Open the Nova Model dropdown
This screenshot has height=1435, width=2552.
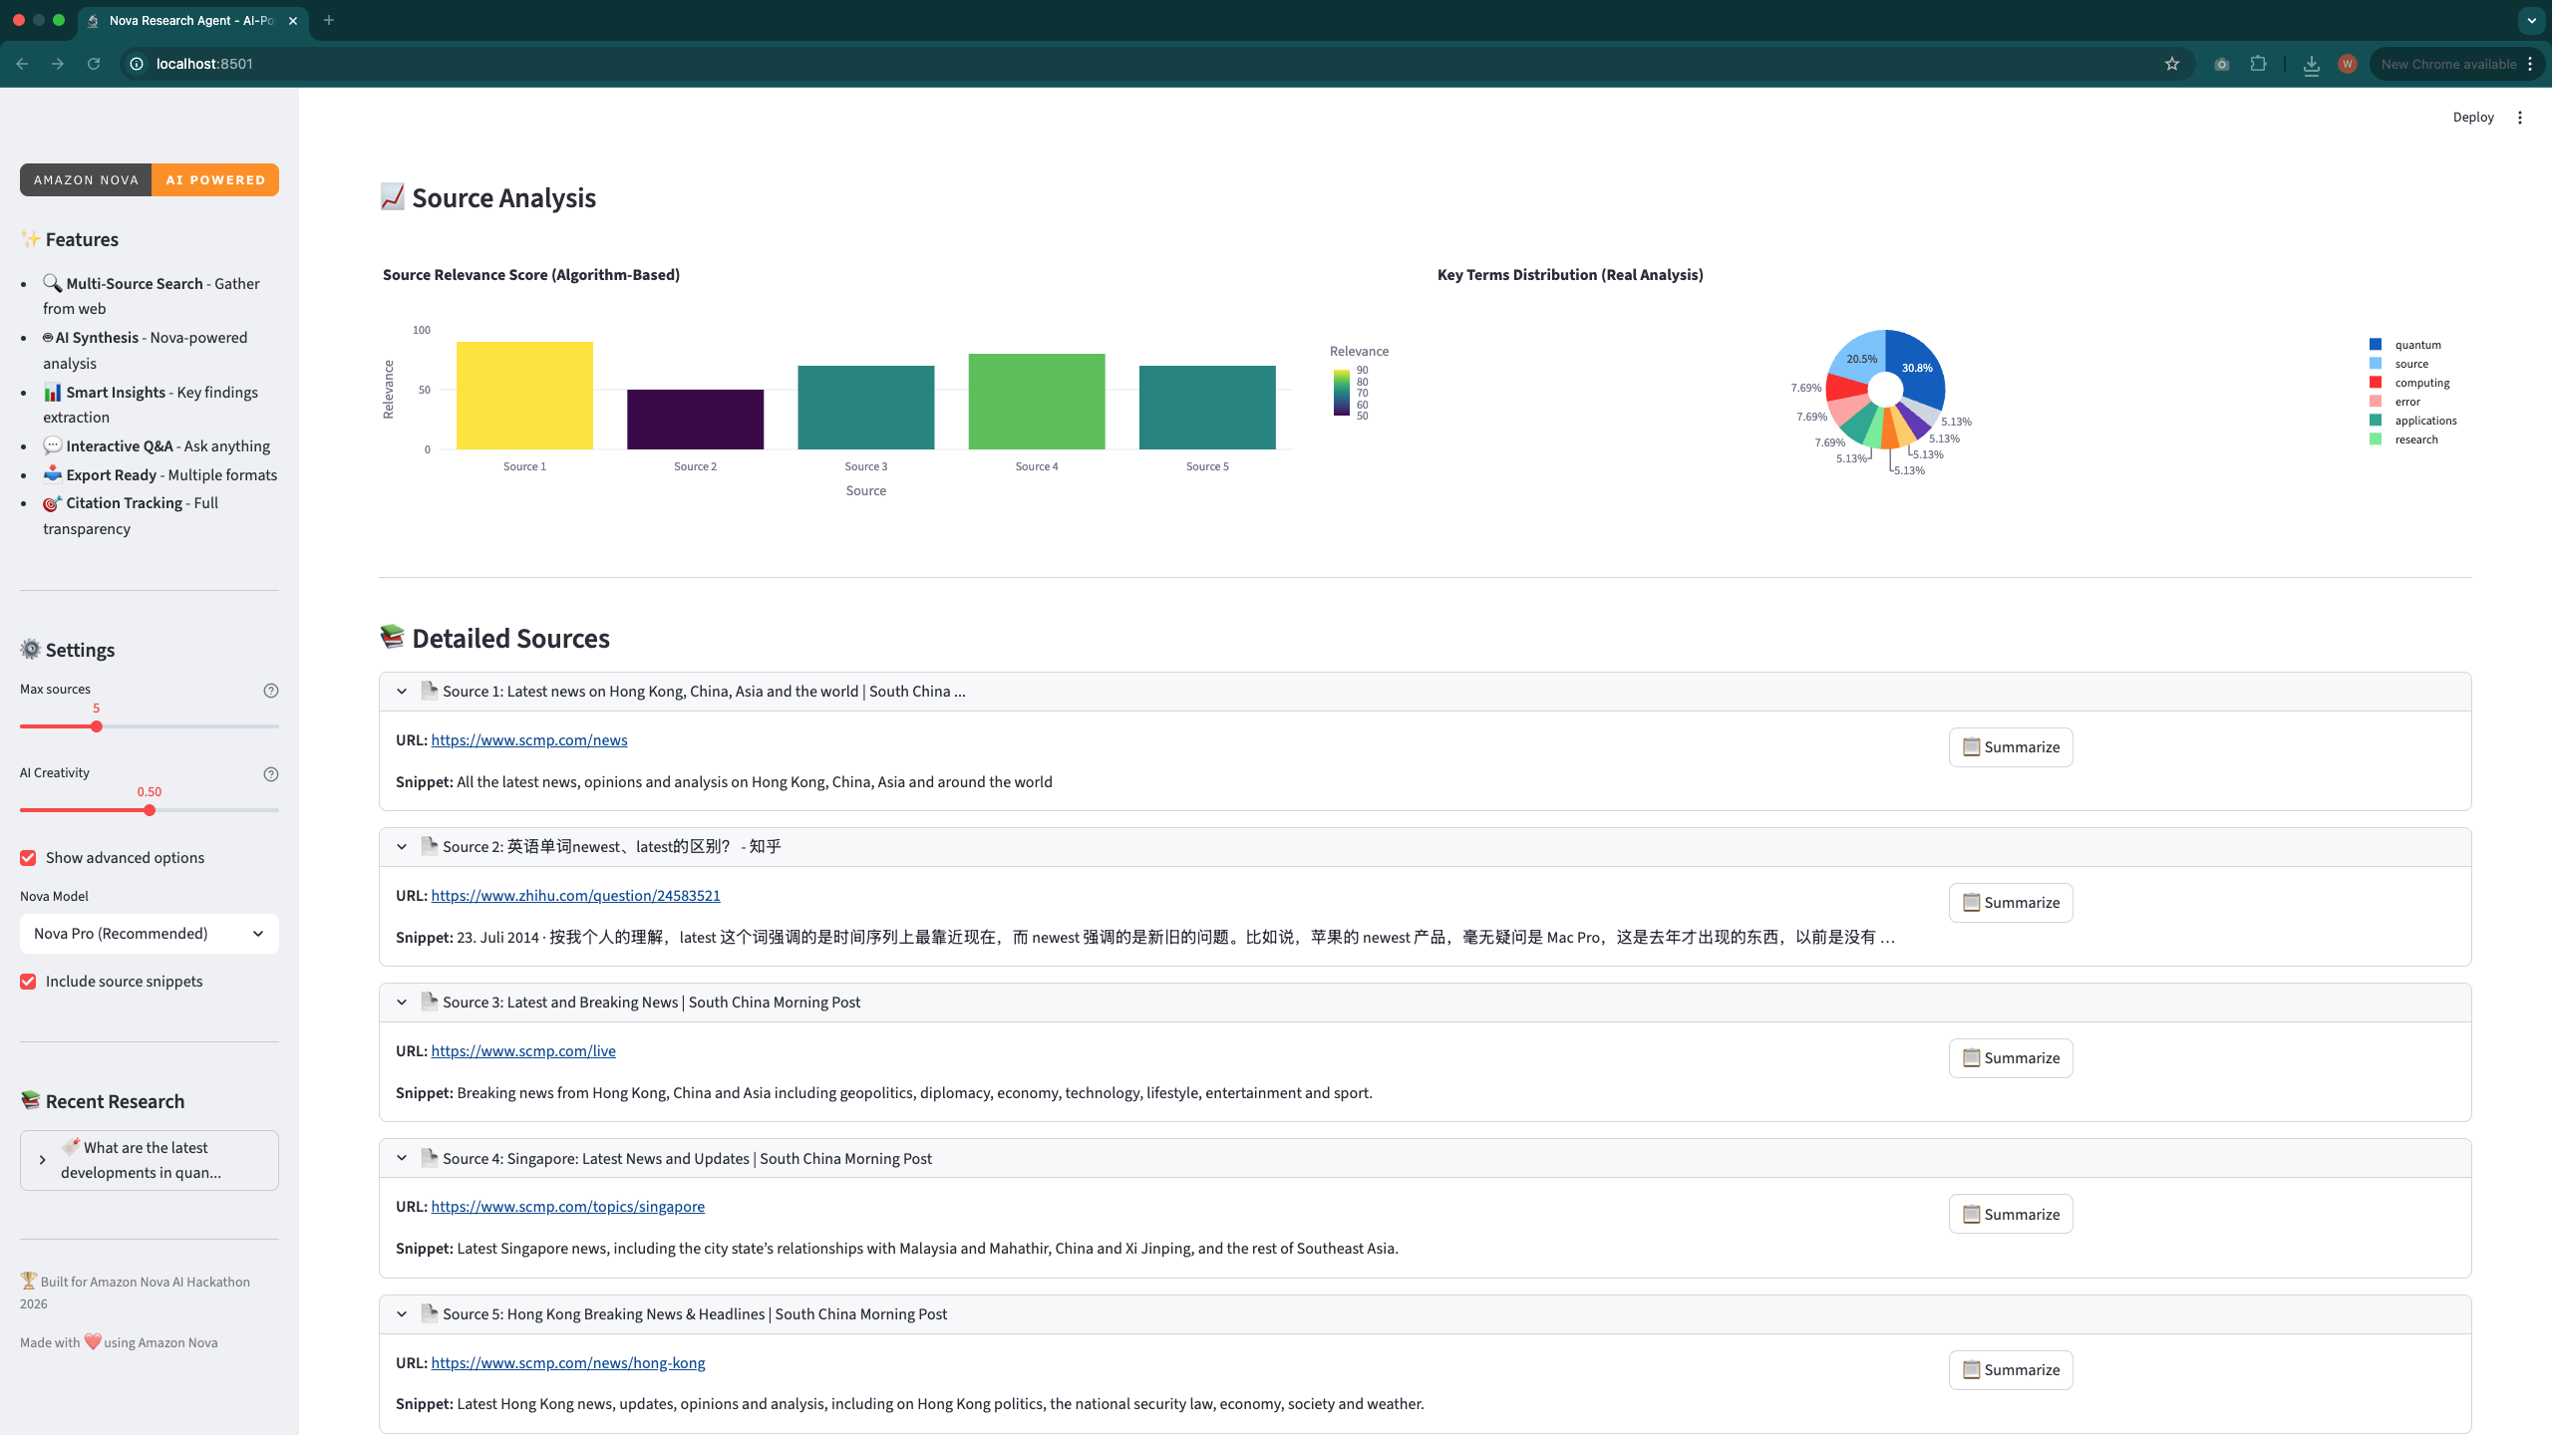[x=149, y=934]
